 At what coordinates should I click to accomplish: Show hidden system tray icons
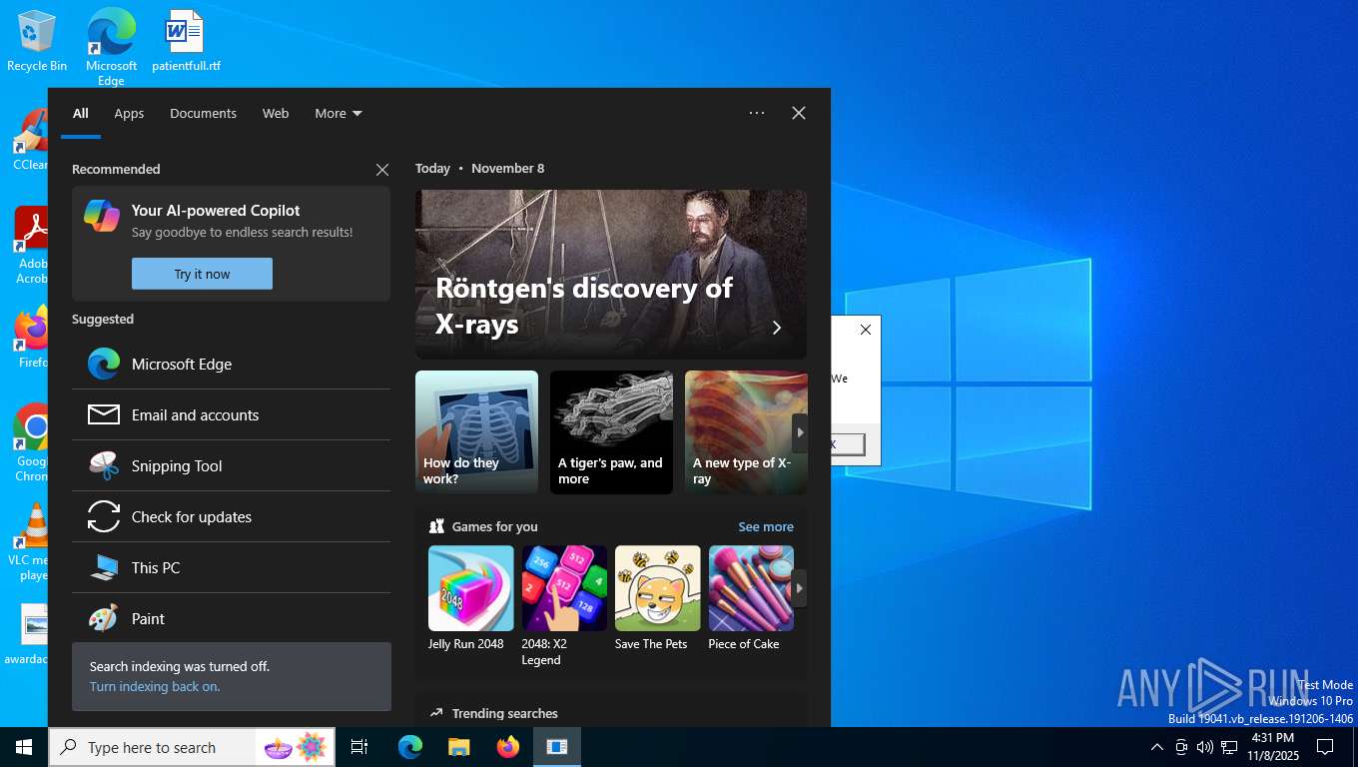[x=1157, y=747]
